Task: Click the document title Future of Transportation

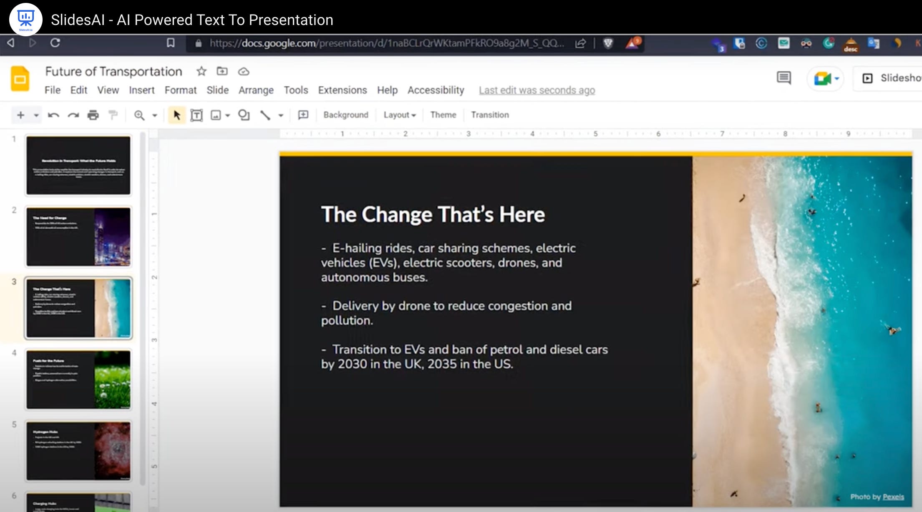Action: [113, 71]
